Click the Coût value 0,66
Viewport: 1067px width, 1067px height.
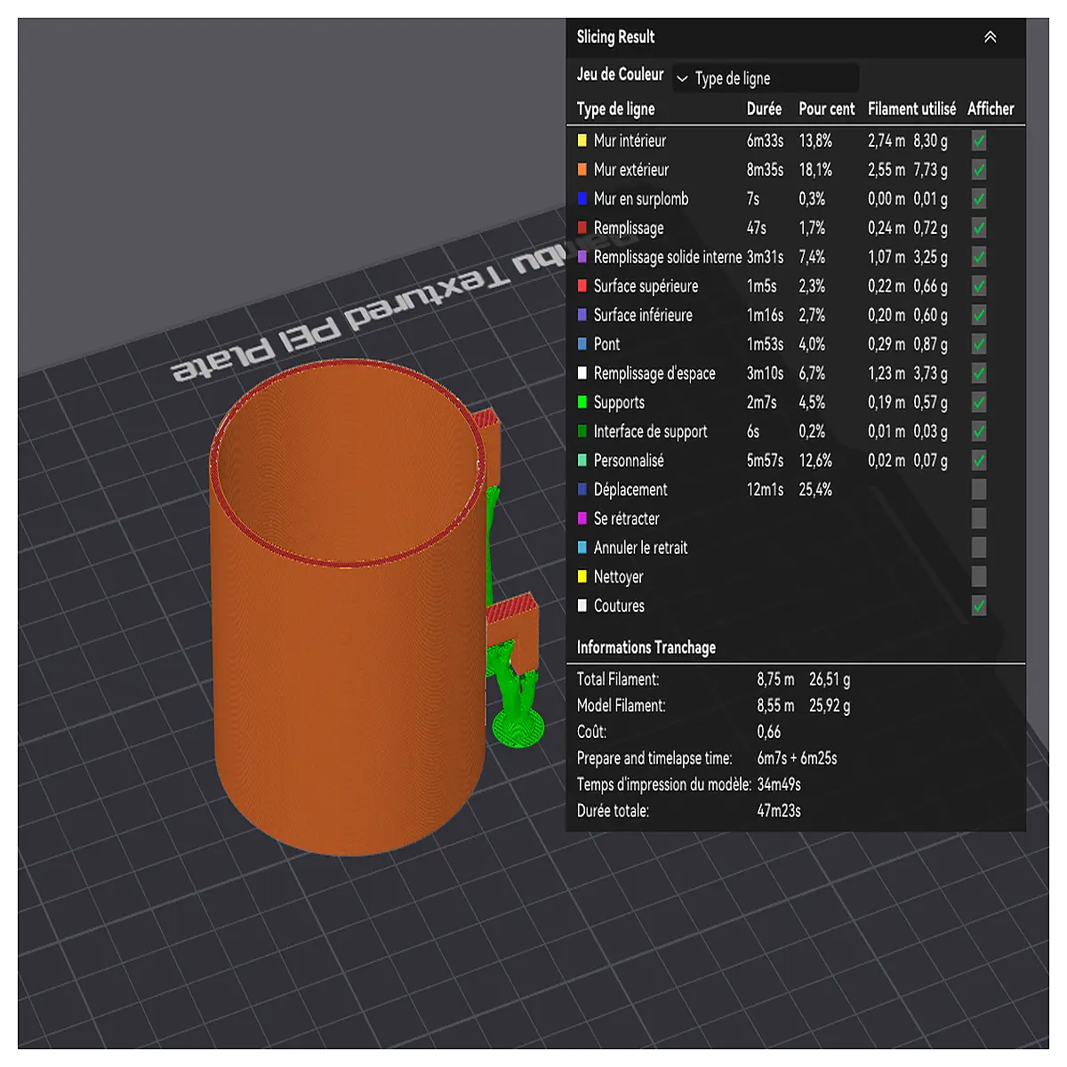[x=769, y=733]
